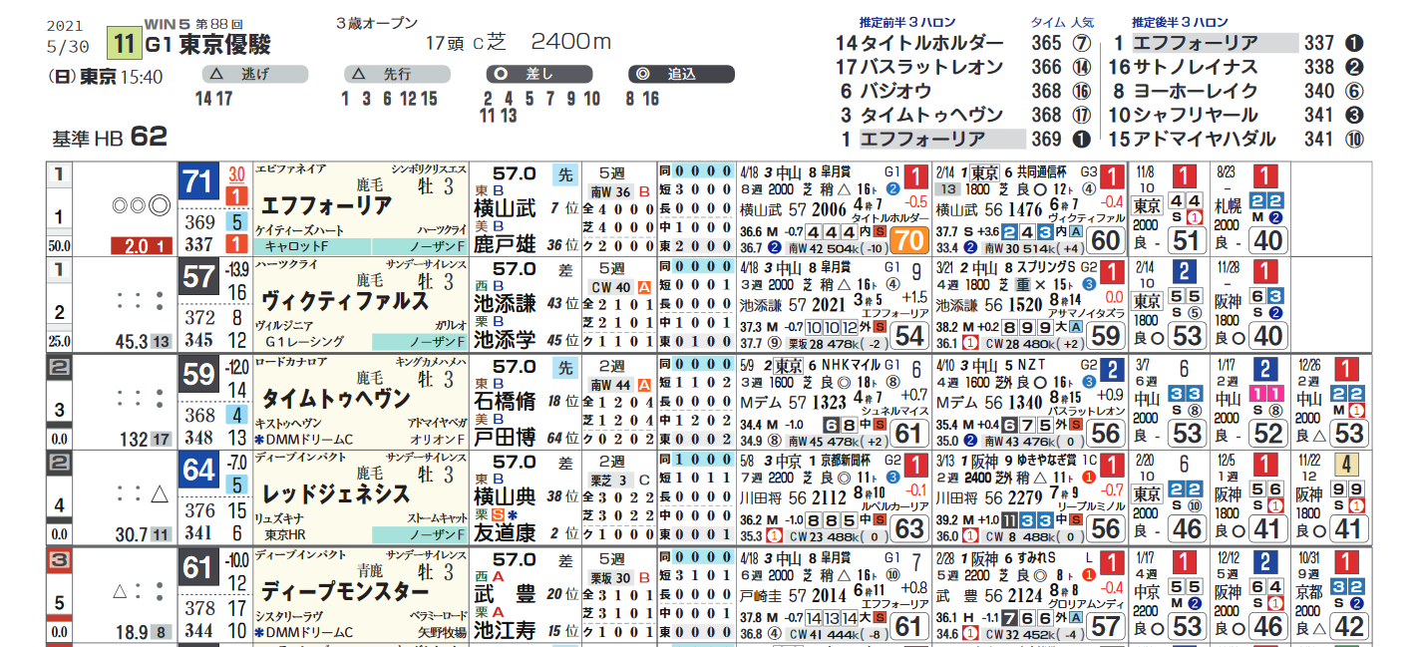The height and width of the screenshot is (647, 1413).
Task: Open the 推定後半3ハロン heading
Action: pos(1181,22)
